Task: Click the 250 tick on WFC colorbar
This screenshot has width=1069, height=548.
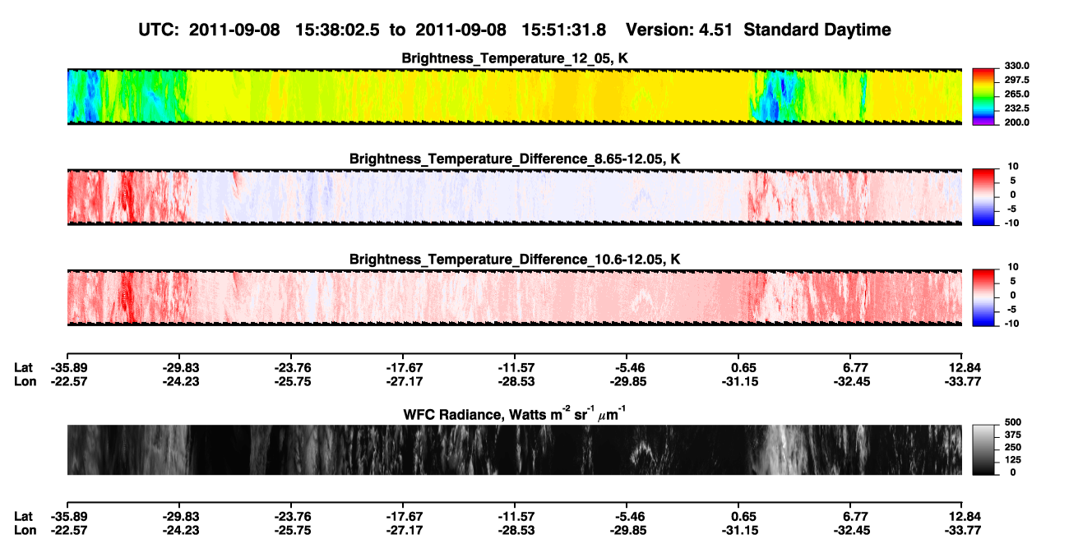Action: pyautogui.click(x=1013, y=447)
